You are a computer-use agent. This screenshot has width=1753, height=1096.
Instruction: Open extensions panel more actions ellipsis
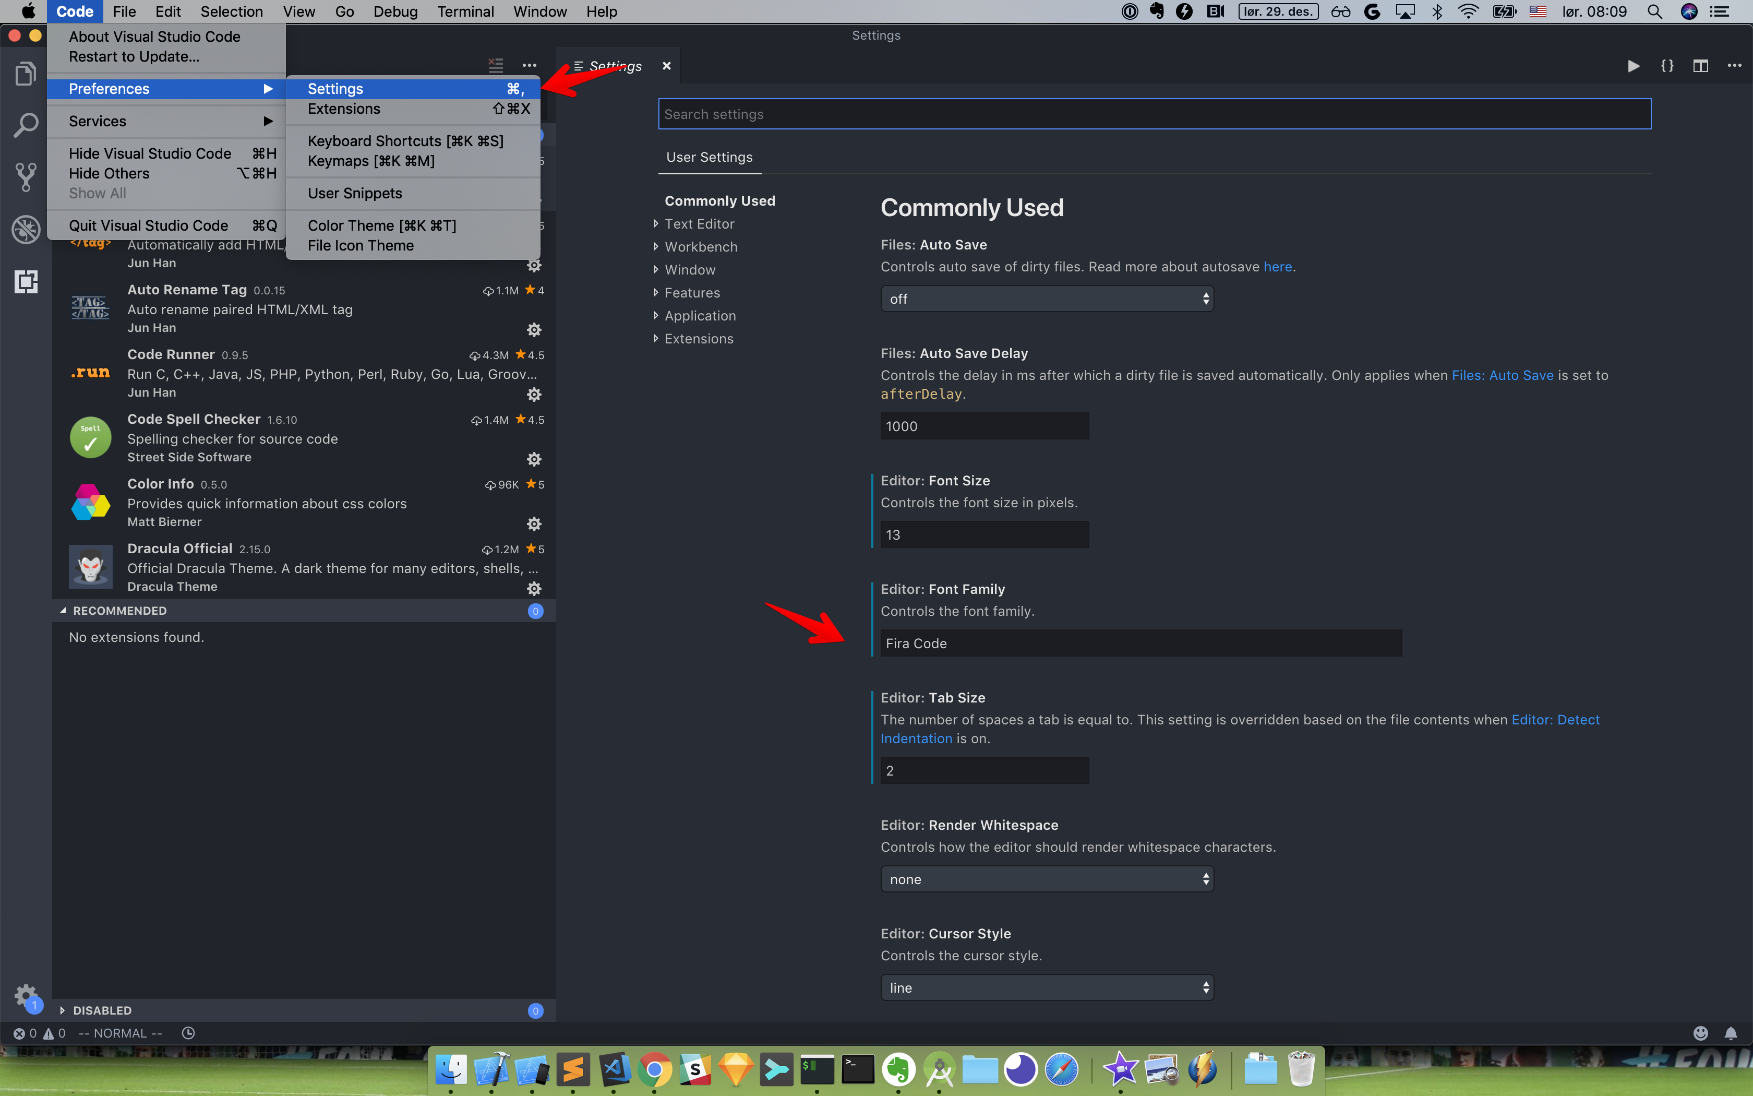(x=530, y=65)
